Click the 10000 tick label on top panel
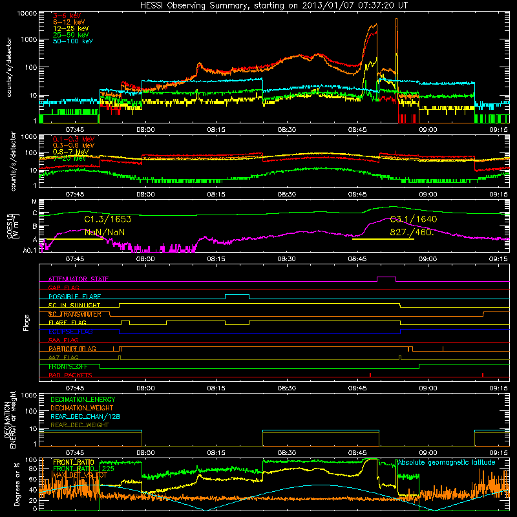 pos(26,14)
